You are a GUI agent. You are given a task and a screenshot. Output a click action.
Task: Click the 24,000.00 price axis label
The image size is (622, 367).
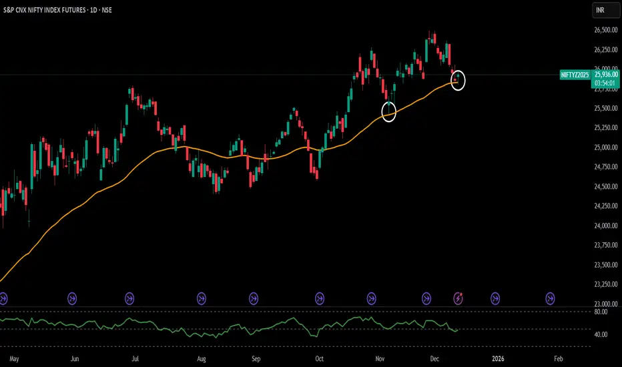606,226
